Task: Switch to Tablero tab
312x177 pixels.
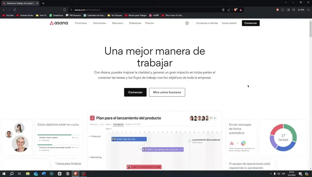Action: [108, 124]
